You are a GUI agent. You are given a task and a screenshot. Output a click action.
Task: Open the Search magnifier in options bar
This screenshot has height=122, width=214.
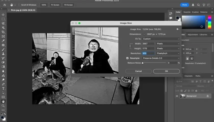[198, 5]
